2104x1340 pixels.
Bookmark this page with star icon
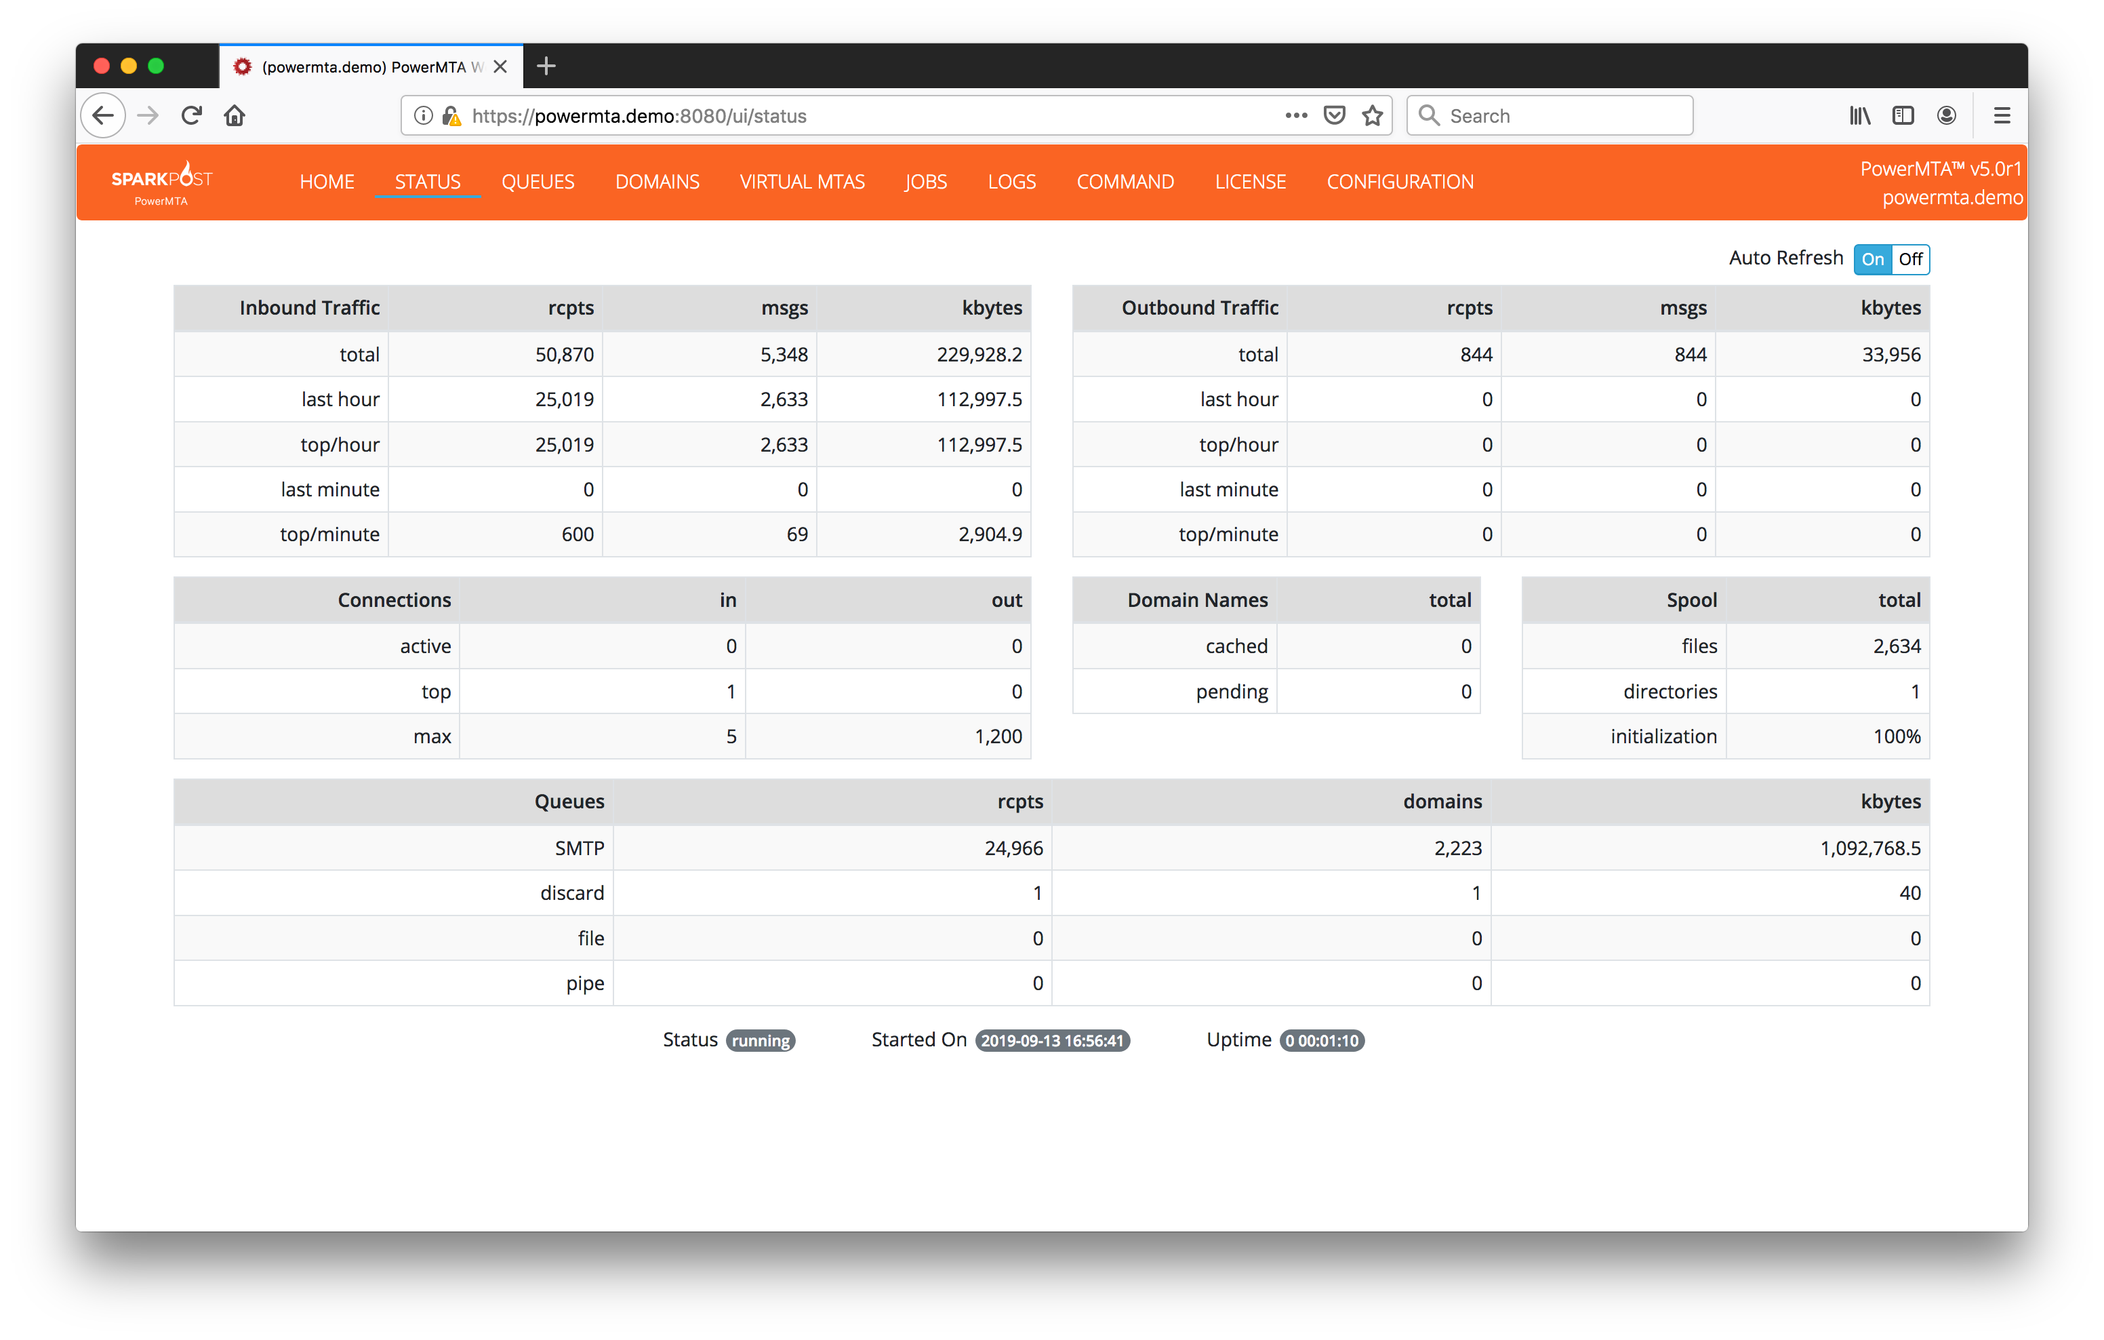click(x=1372, y=115)
